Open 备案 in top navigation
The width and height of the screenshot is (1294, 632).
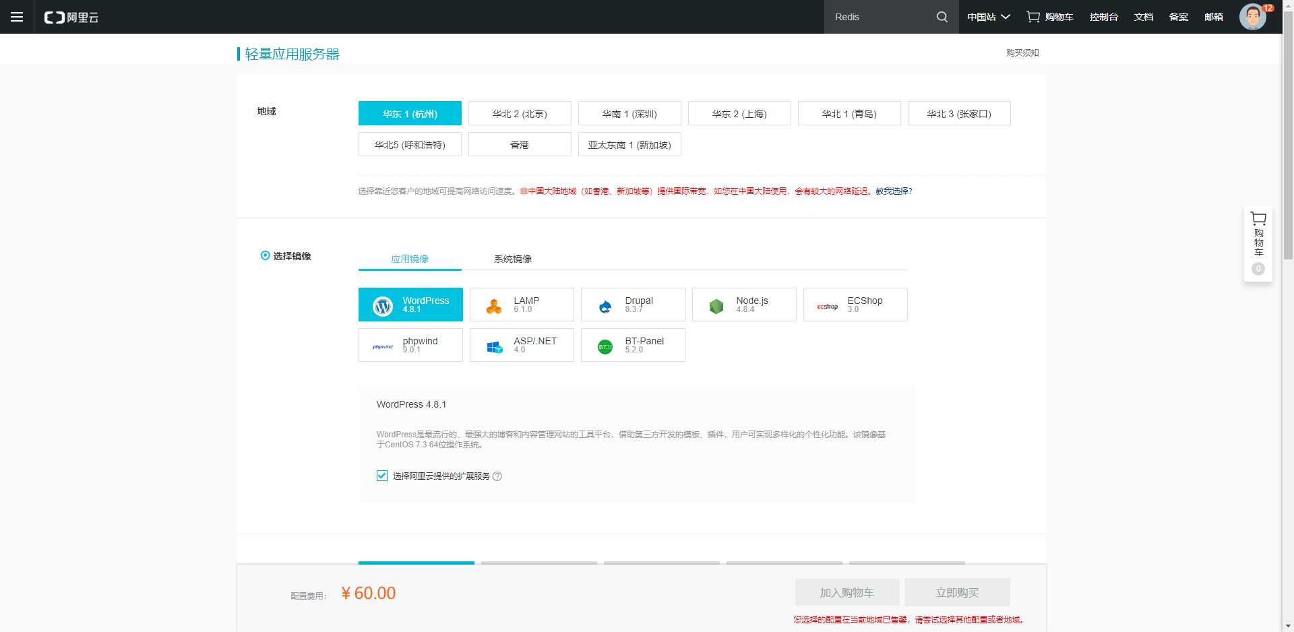point(1179,17)
